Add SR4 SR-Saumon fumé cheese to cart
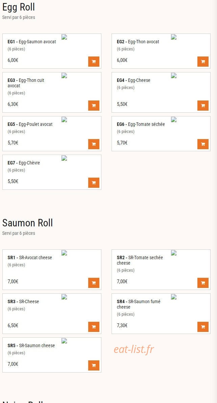This screenshot has height=403, width=217. [203, 327]
